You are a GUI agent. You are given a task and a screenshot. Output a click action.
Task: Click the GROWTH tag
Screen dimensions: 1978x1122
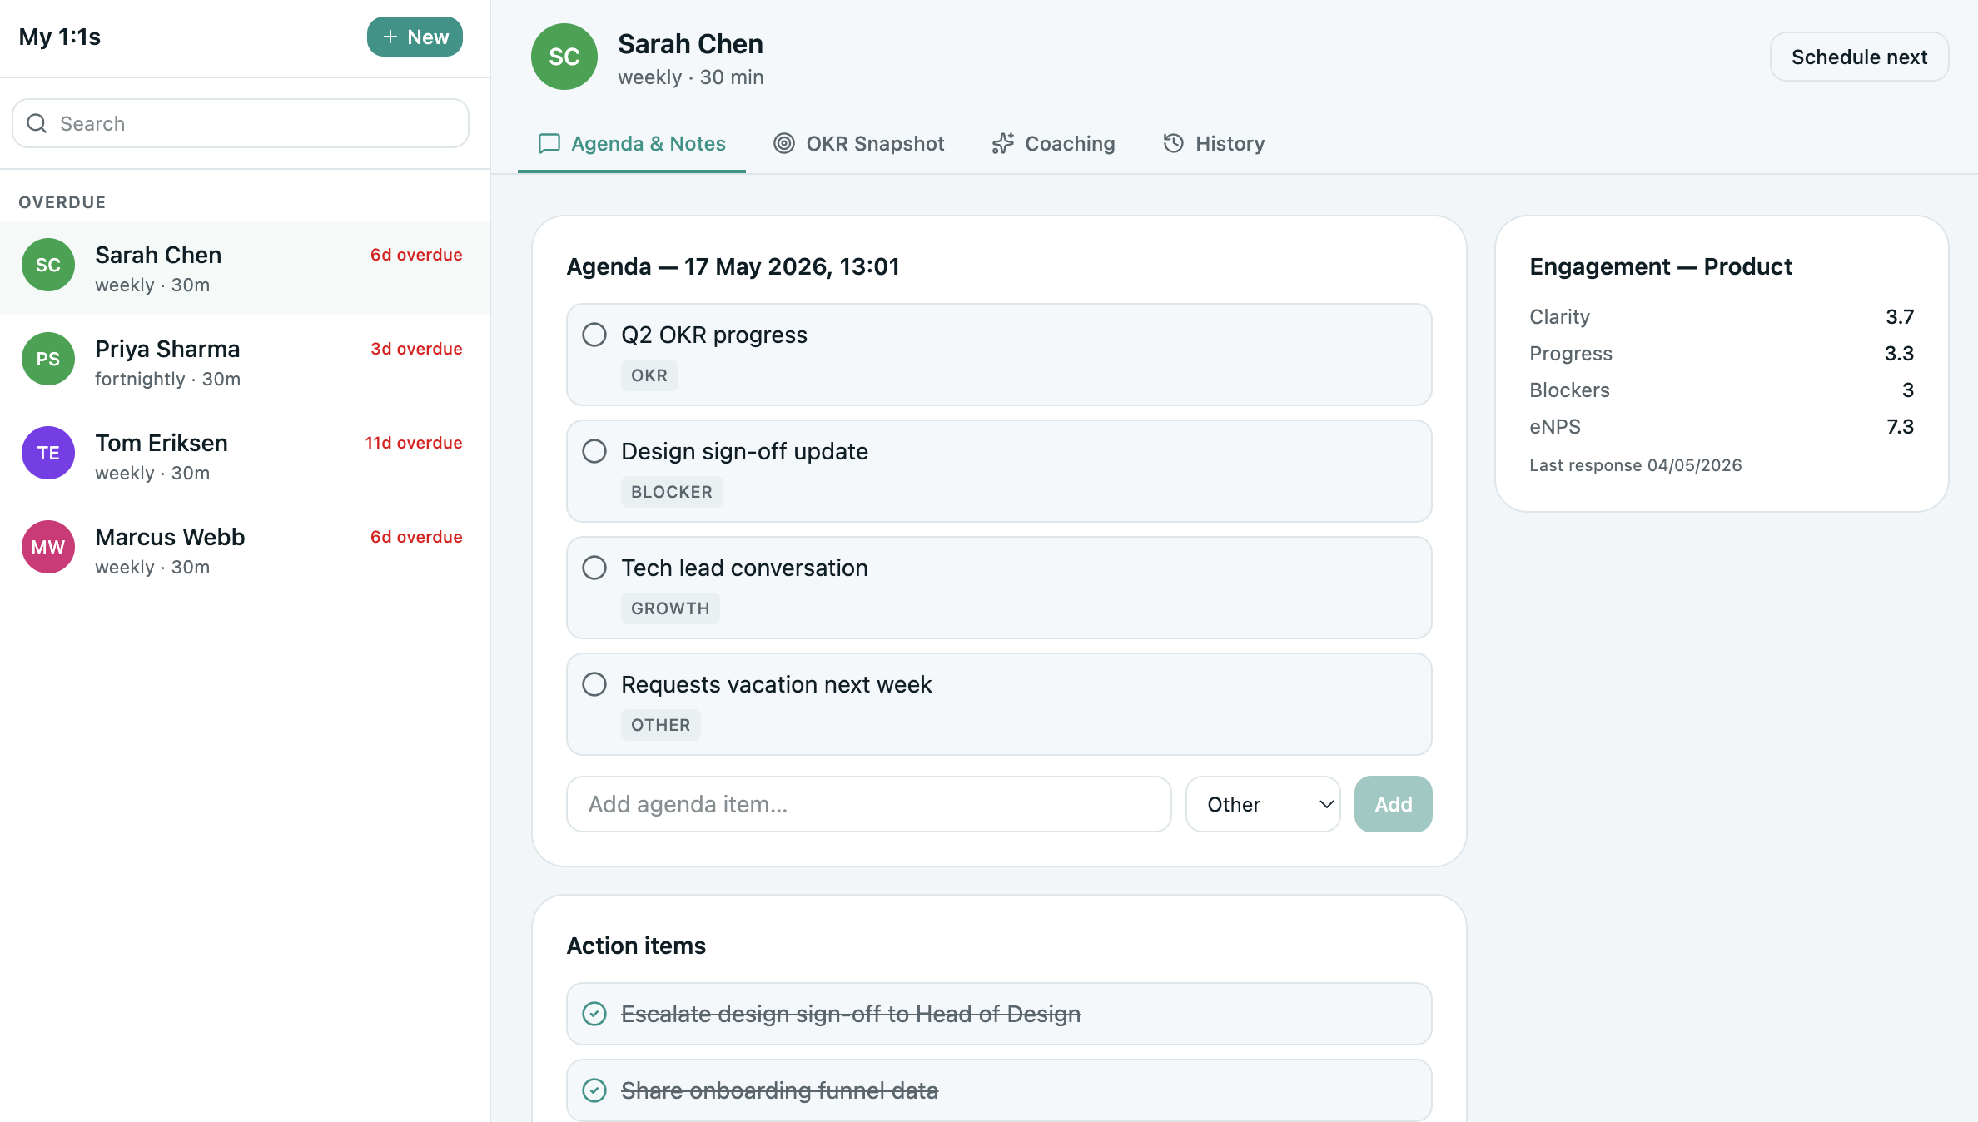[670, 608]
